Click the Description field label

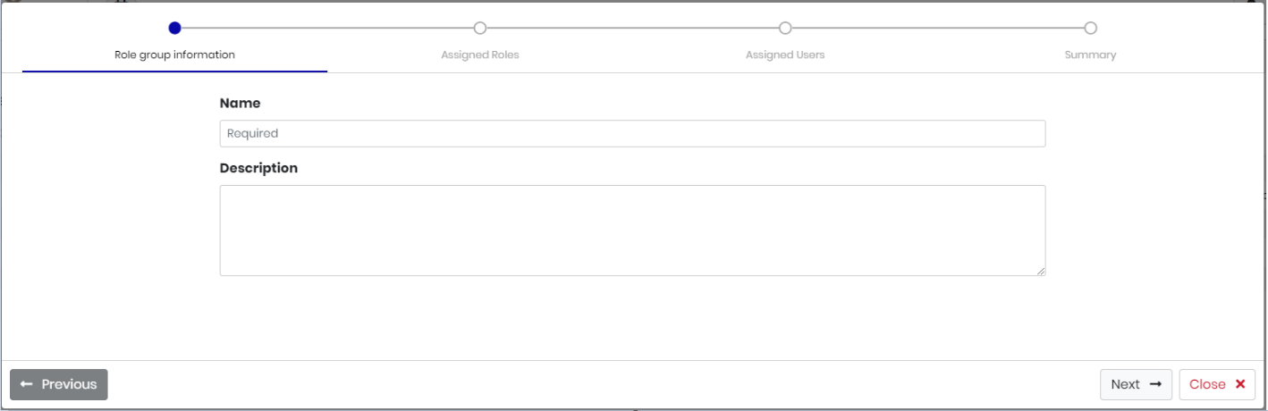tap(258, 168)
